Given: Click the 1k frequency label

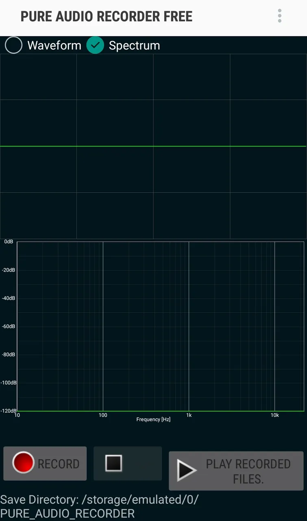Looking at the screenshot, I should point(189,415).
